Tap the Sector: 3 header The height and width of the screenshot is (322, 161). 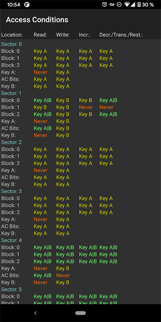tap(12, 191)
